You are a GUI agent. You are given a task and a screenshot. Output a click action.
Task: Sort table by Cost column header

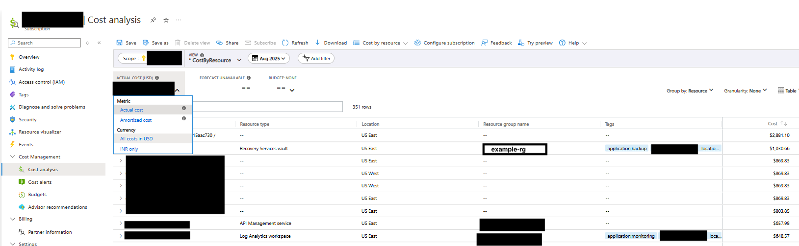click(773, 124)
